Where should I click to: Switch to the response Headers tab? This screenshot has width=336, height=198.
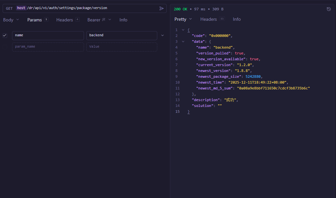(x=209, y=19)
